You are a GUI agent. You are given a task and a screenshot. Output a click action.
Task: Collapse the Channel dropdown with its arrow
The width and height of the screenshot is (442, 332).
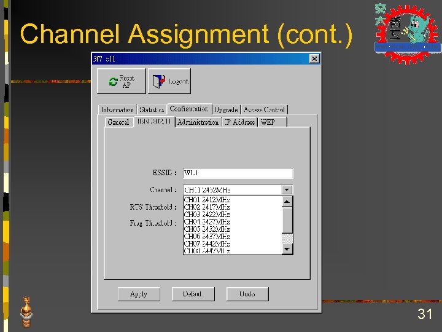coord(287,190)
